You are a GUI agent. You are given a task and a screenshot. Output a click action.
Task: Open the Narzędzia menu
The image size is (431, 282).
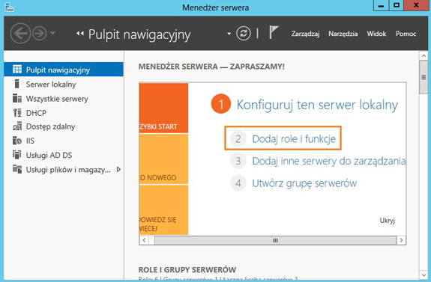pos(343,34)
